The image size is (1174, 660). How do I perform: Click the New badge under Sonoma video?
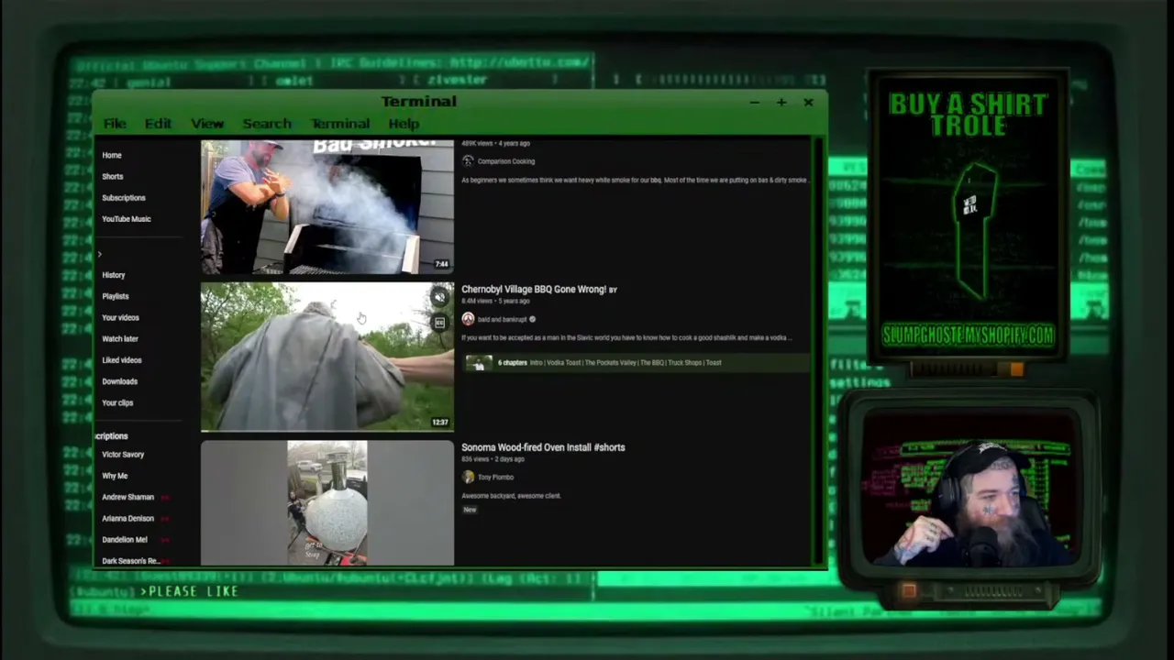470,510
